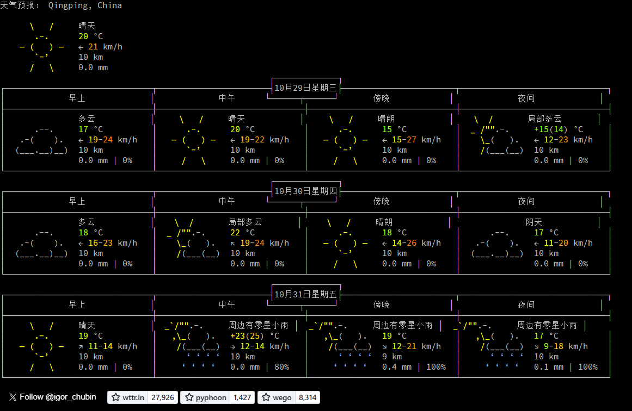The width and height of the screenshot is (632, 411).
Task: Select the 9-18 km/h wind for Oct 31 night
Action: (561, 347)
